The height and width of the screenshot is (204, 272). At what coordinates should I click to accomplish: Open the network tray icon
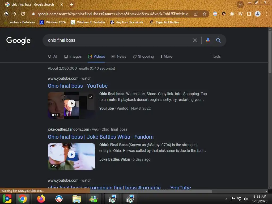[x=239, y=199]
